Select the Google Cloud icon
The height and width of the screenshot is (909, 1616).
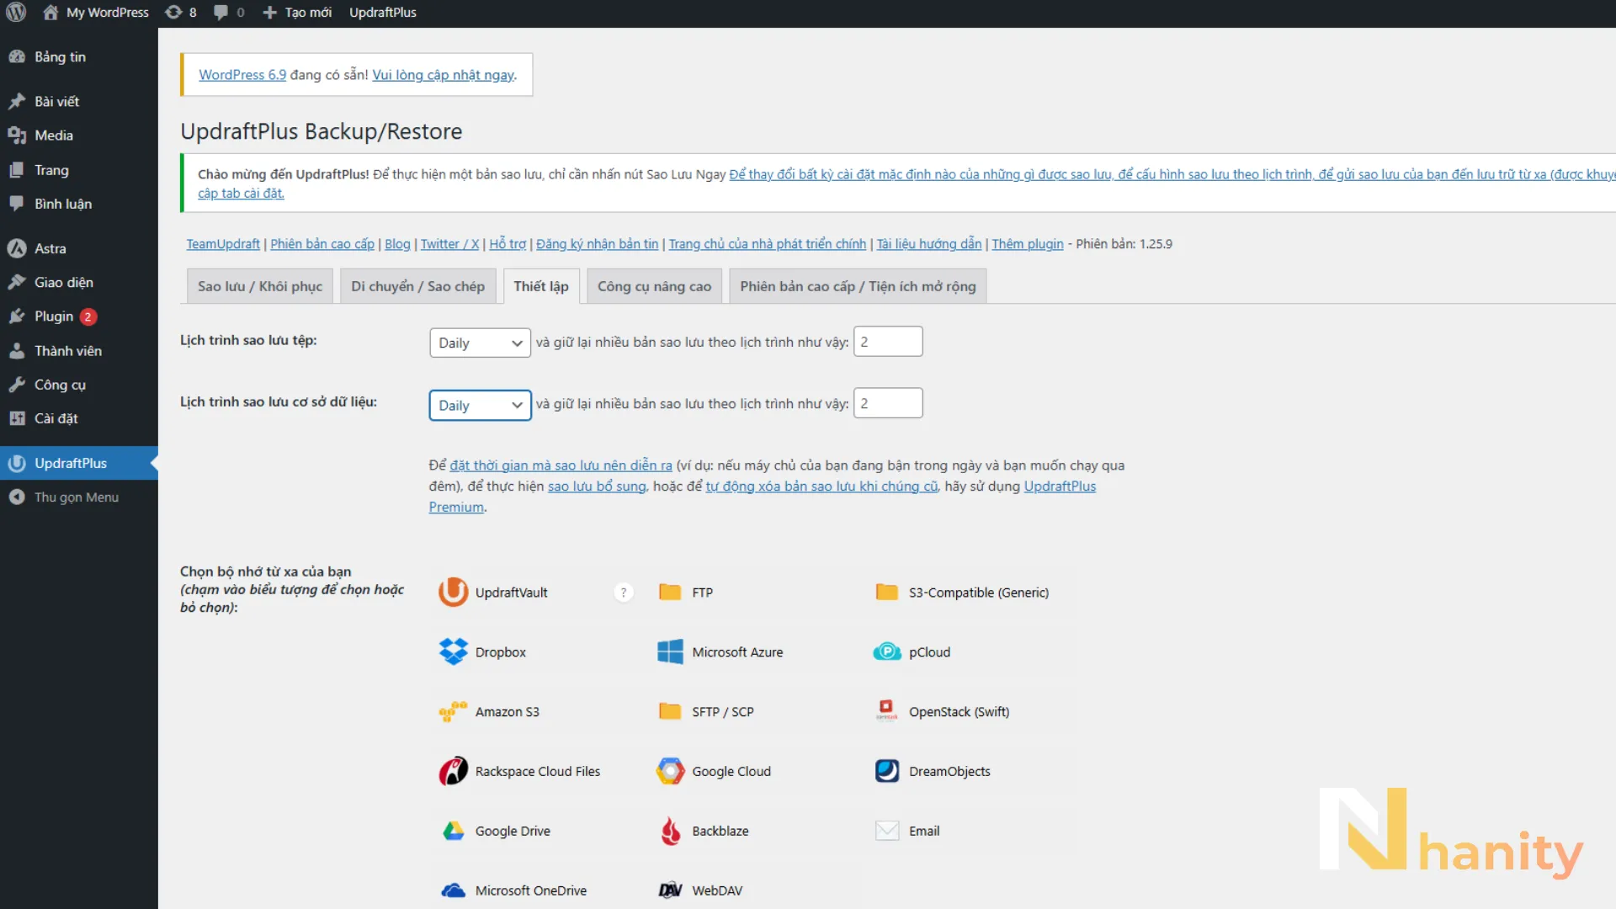(x=670, y=771)
